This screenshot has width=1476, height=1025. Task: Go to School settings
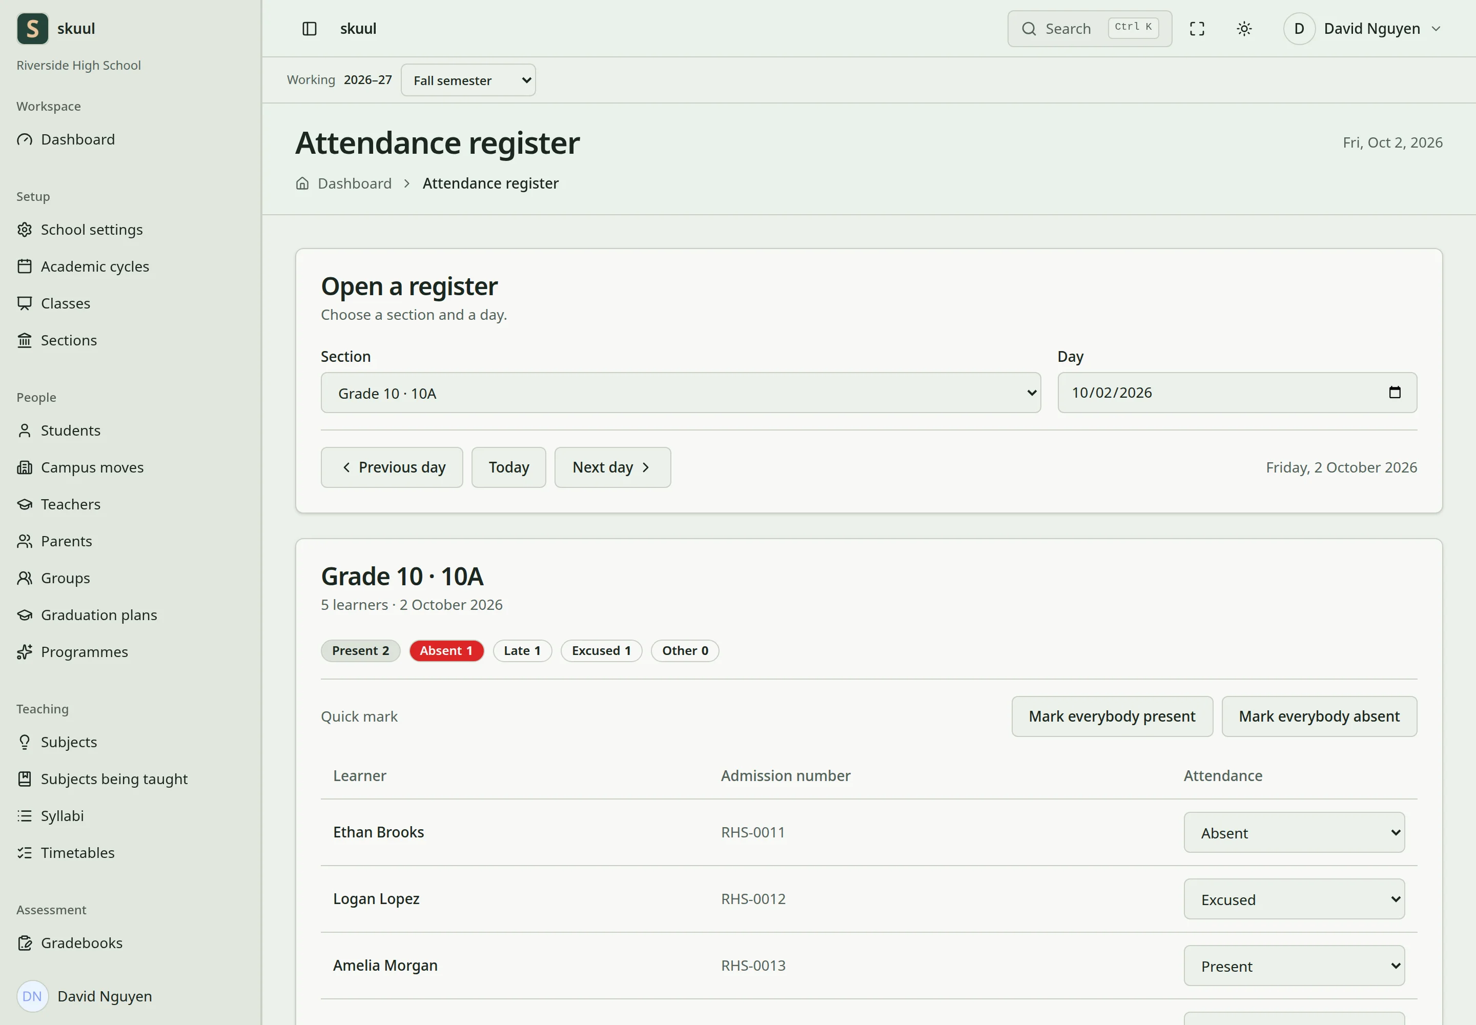coord(130,230)
